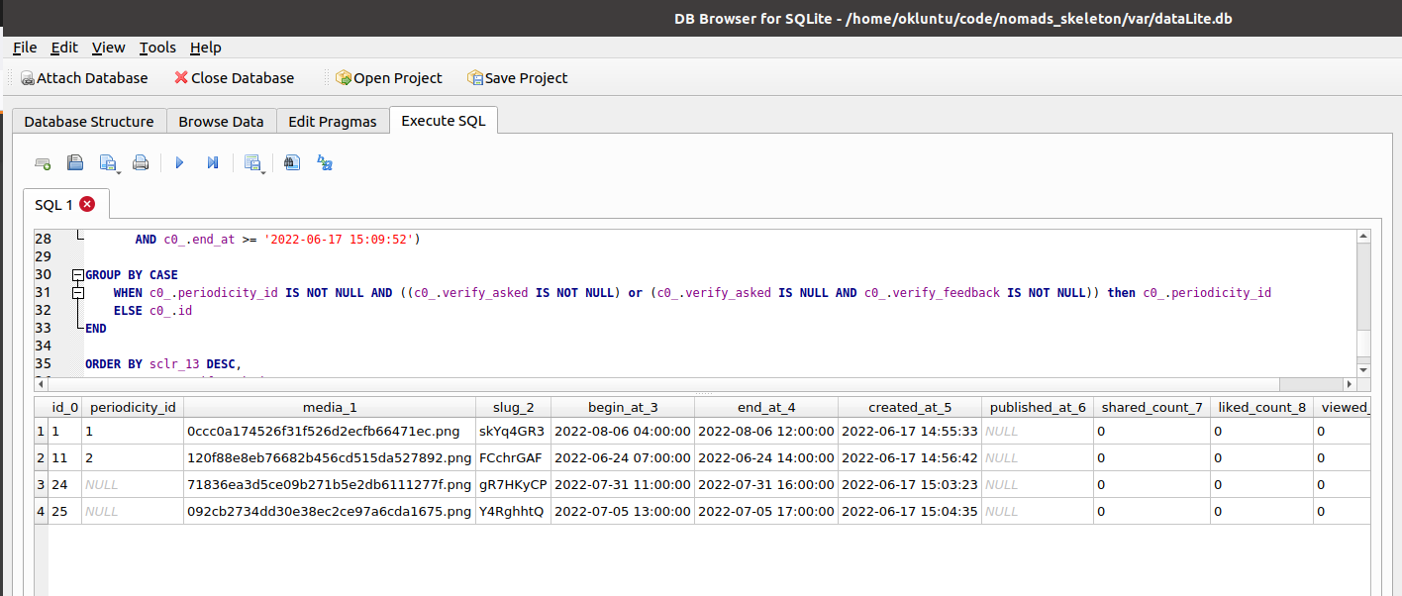Click the save SQL file icon
Screen dimensions: 1402x596
click(109, 163)
